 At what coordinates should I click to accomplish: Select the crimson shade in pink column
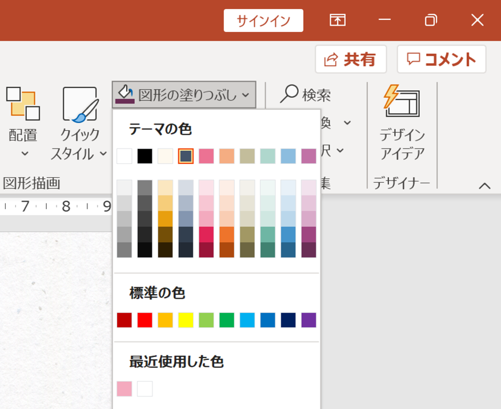click(x=206, y=235)
